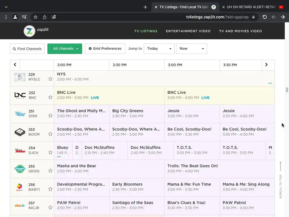Open Santiago of the Seas listing
289x217 pixels.
pos(137,205)
